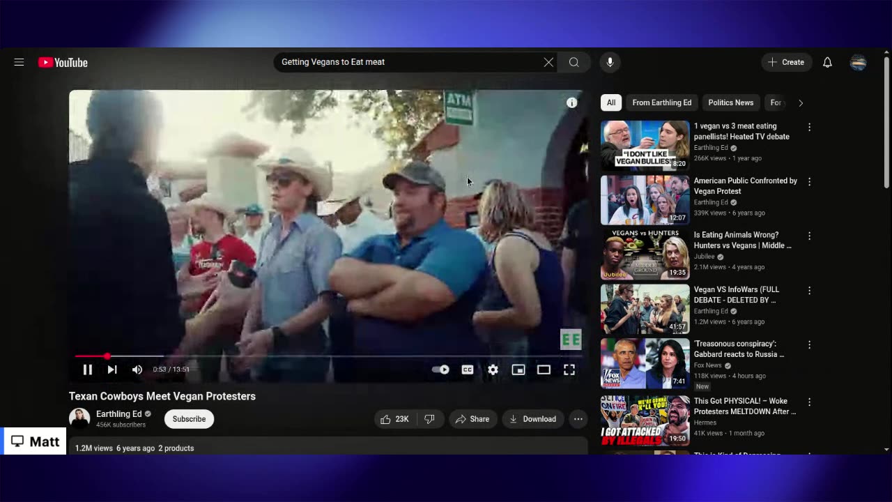Screen dimensions: 892x502
Task: Open the YouTube guide hamburger menu
Action: tap(19, 62)
